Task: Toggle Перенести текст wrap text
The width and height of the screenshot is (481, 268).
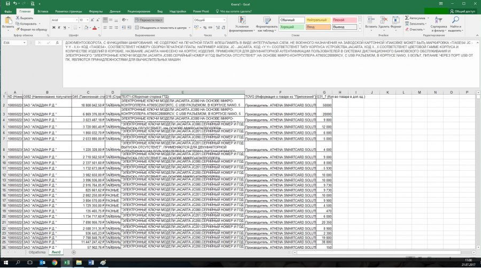Action: coord(149,20)
